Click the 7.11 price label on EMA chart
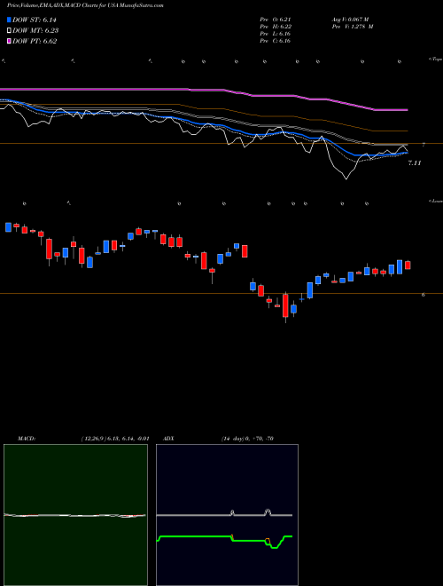The image size is (443, 586). pos(415,163)
